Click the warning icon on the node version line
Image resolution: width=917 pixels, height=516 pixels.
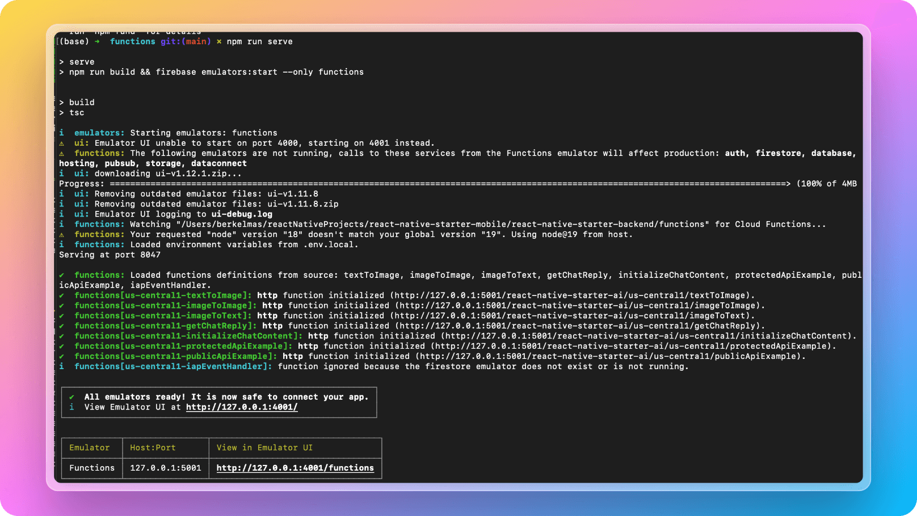tap(62, 235)
